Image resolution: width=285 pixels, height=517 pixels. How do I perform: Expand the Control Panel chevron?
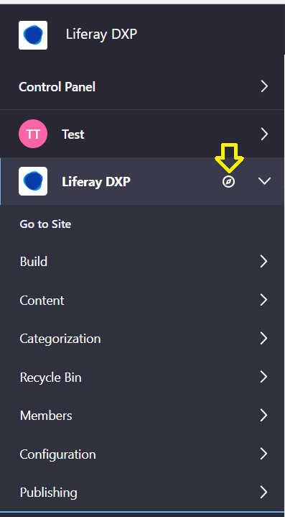(x=264, y=86)
